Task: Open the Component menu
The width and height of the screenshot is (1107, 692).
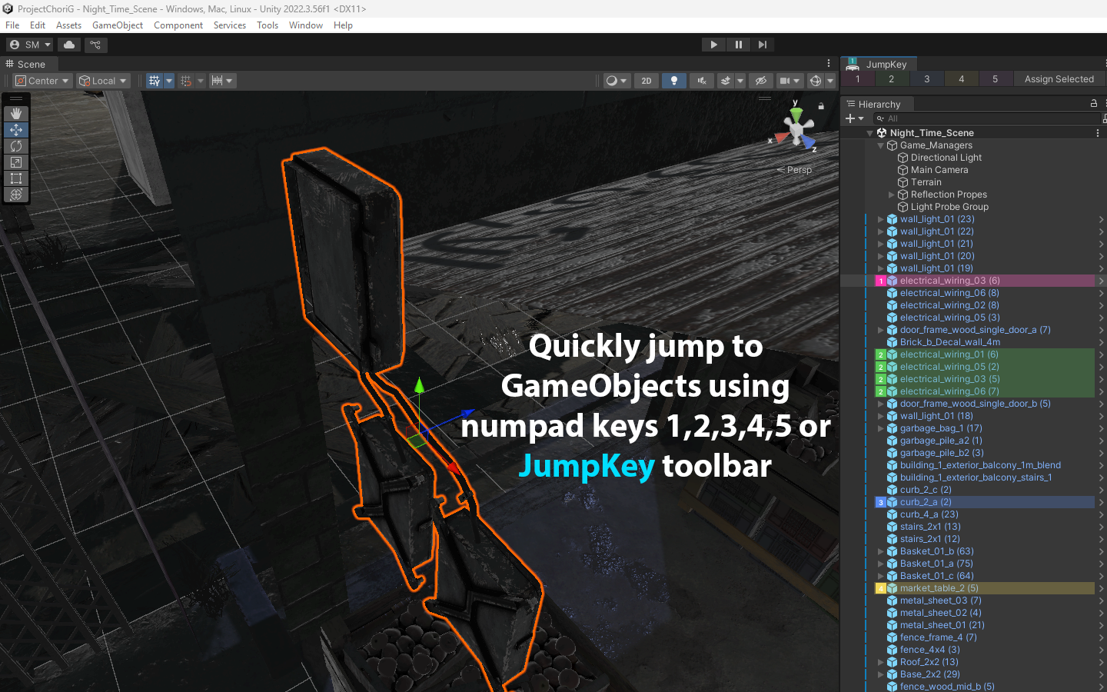Action: [178, 25]
